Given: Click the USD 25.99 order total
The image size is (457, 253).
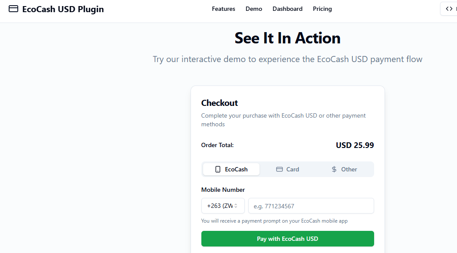Looking at the screenshot, I should pos(355,145).
